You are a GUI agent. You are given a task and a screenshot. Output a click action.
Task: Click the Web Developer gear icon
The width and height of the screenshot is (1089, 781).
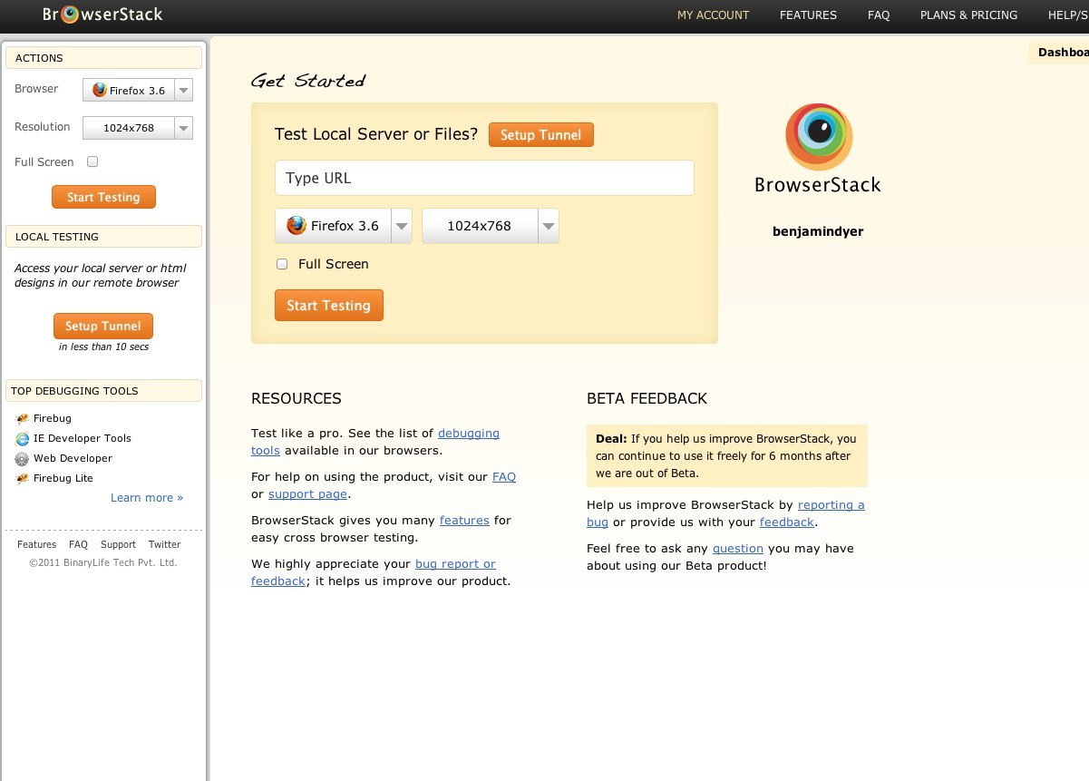(x=23, y=458)
